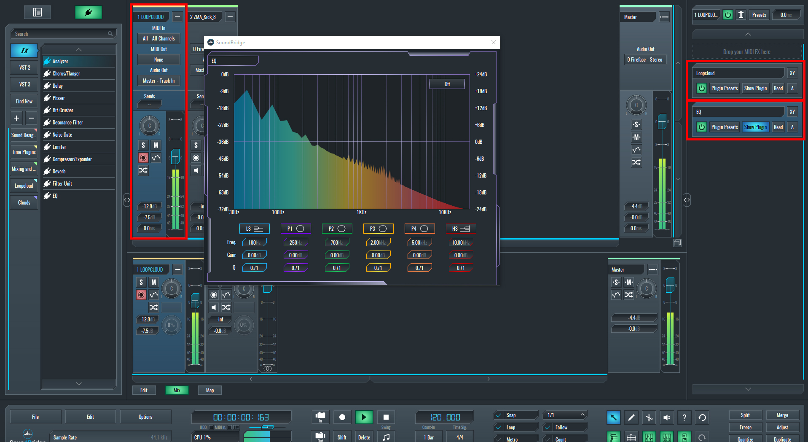Screen dimensions: 808x442
Task: Click the green plug icon at top left
Action: 89,12
